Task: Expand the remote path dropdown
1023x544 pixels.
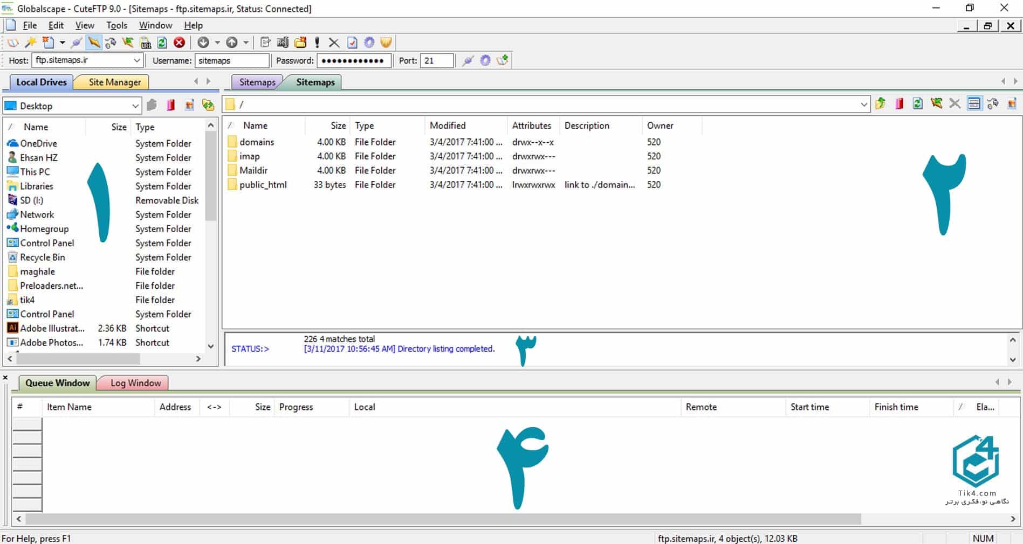Action: coord(864,104)
